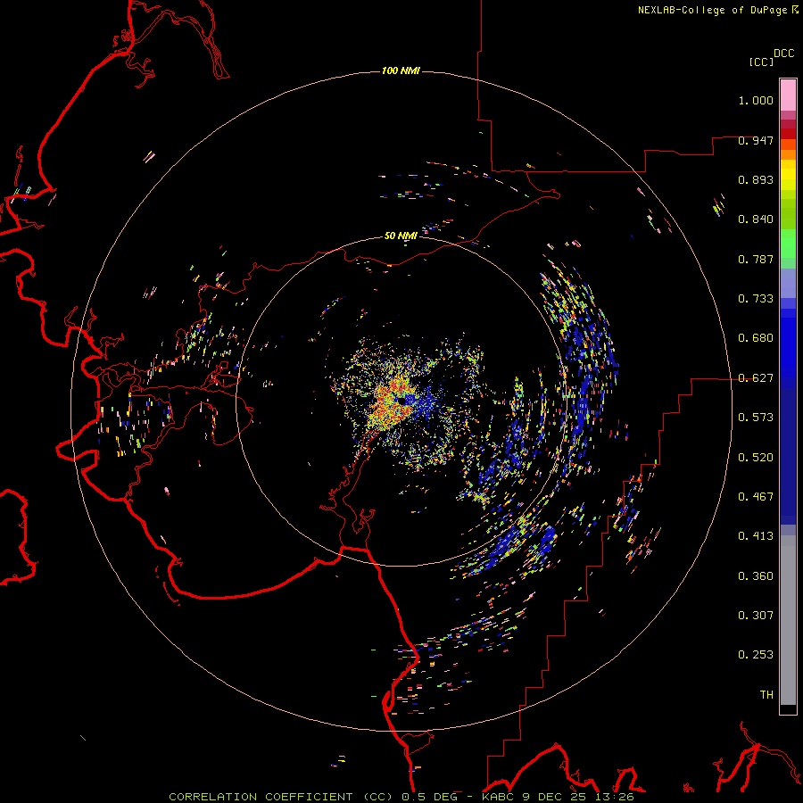Click the 0.573 scale value

(756, 418)
